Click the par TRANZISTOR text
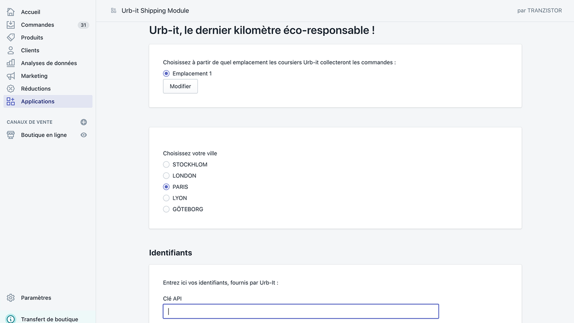The image size is (574, 323). (539, 10)
